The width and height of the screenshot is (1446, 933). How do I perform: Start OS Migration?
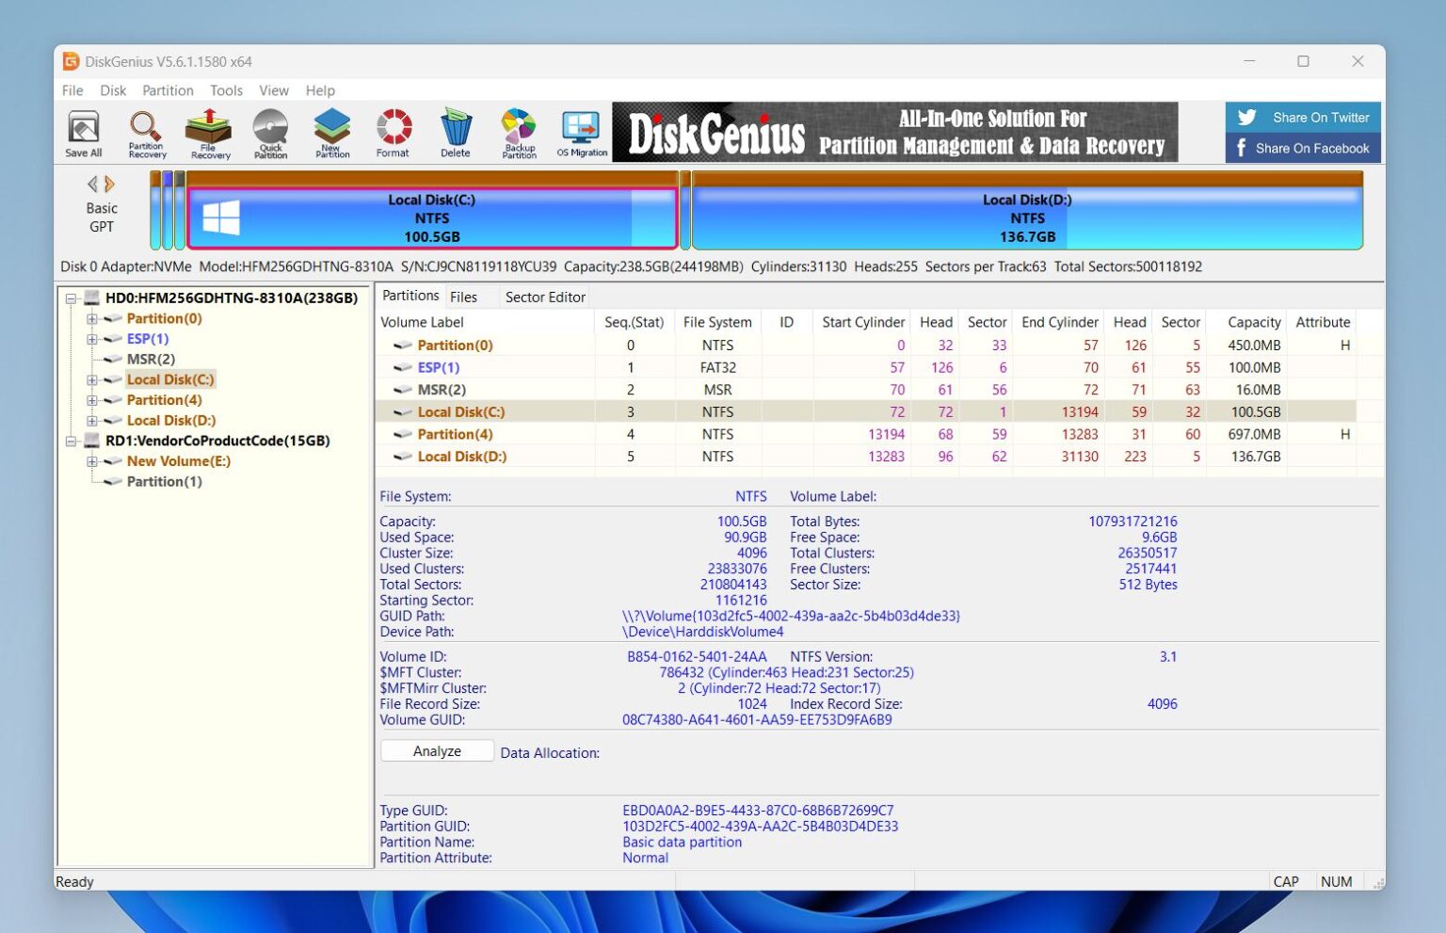click(581, 132)
